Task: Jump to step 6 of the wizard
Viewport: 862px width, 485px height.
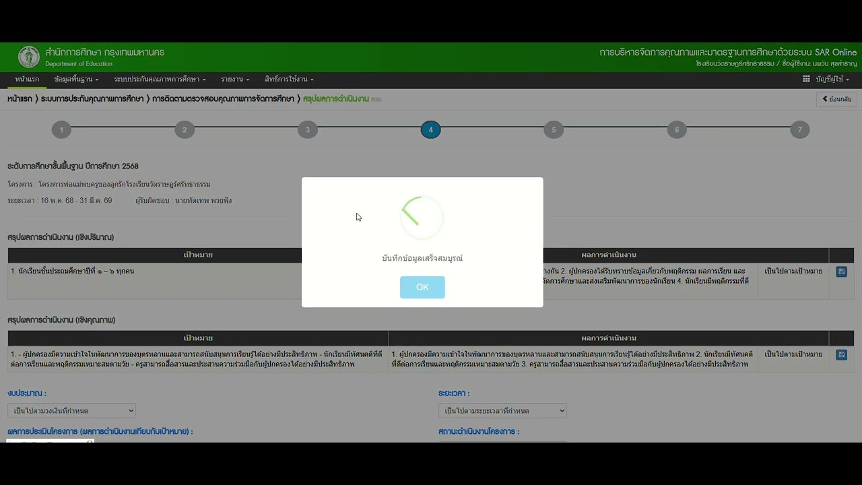Action: tap(677, 130)
